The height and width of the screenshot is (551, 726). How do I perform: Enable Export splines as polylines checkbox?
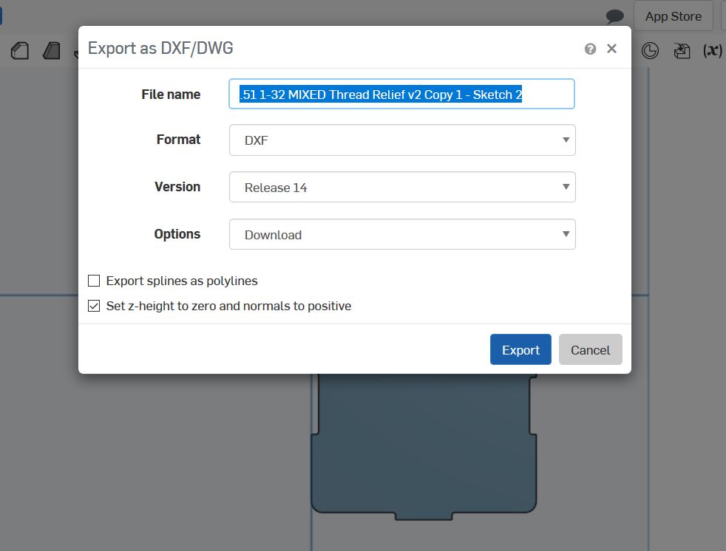point(94,281)
